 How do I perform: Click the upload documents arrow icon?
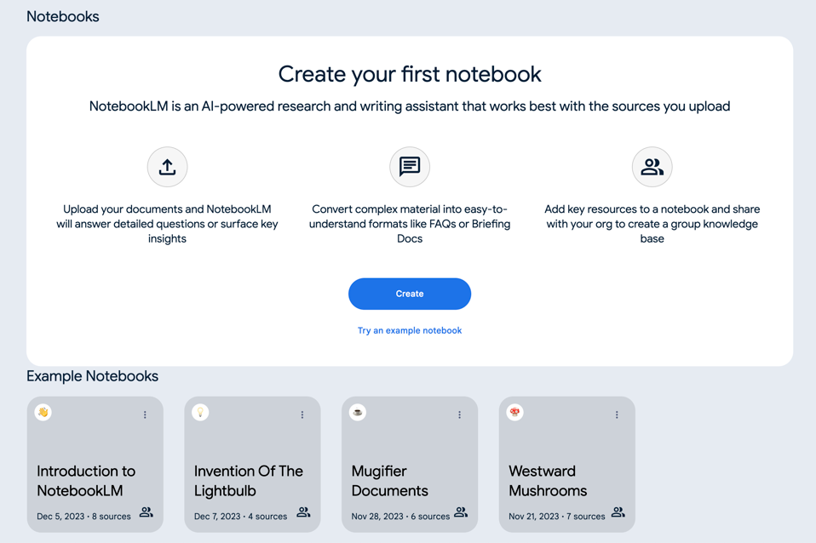[x=167, y=167]
